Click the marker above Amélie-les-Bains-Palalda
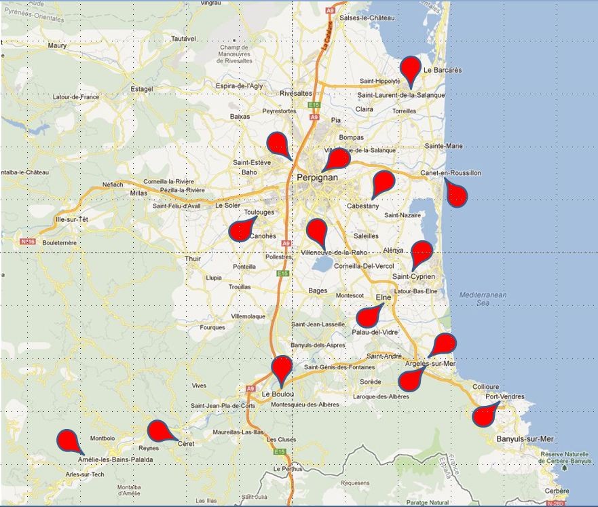Viewport: 598px width, 507px height. [x=68, y=440]
